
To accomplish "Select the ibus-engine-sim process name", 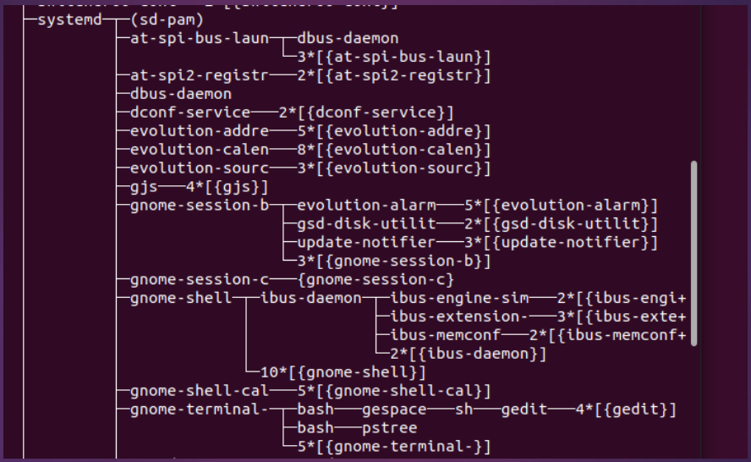I will pyautogui.click(x=459, y=298).
